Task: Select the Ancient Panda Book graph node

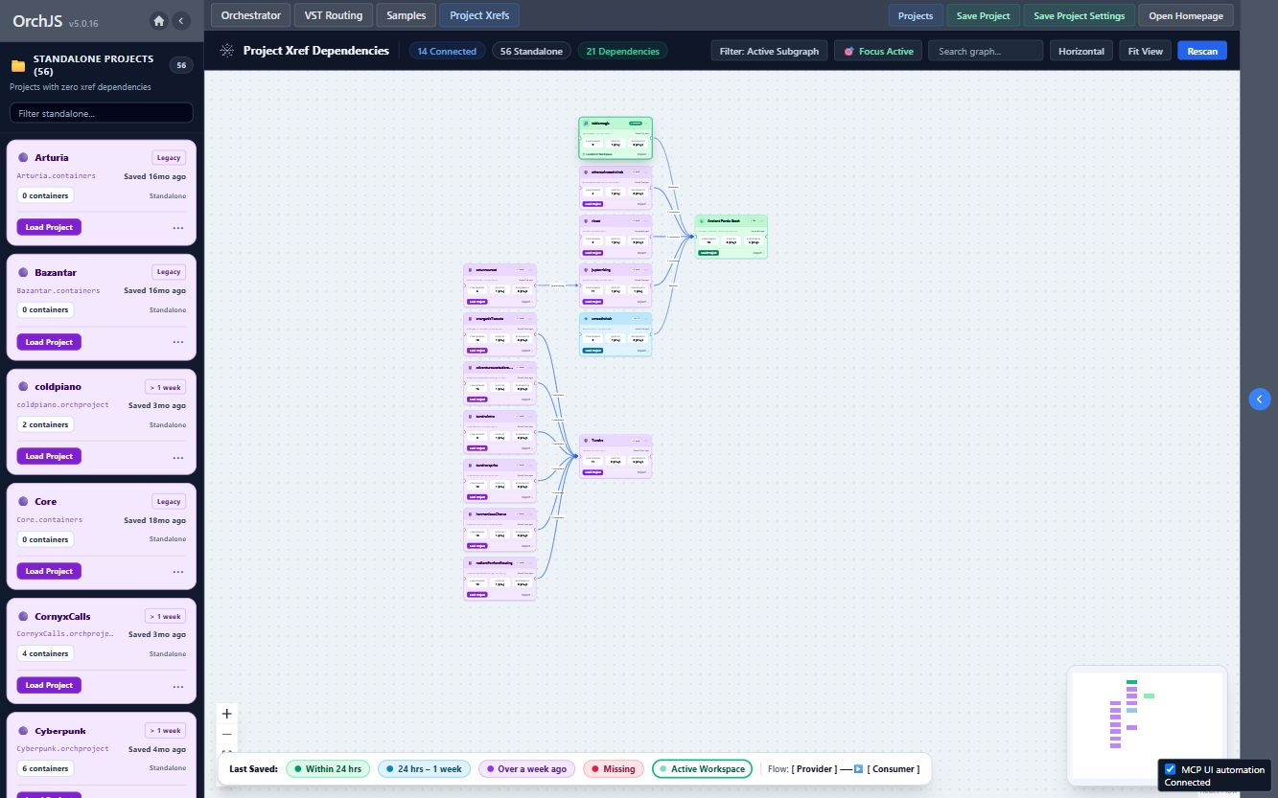Action: pyautogui.click(x=731, y=237)
